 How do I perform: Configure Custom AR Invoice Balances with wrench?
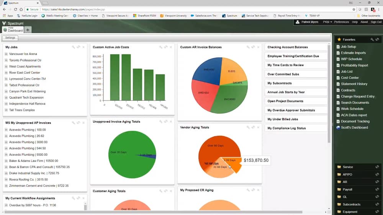pyautogui.click(x=248, y=47)
